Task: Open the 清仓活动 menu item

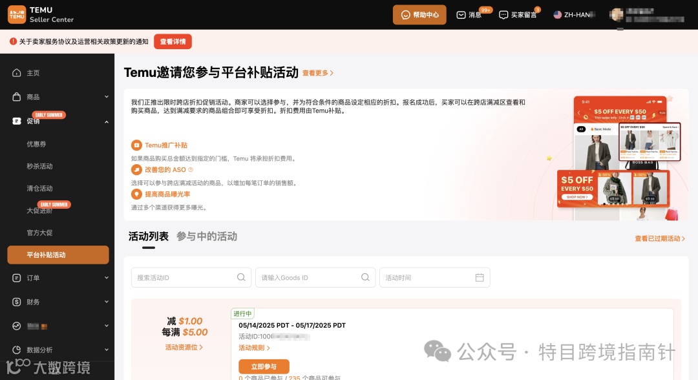Action: click(x=39, y=188)
